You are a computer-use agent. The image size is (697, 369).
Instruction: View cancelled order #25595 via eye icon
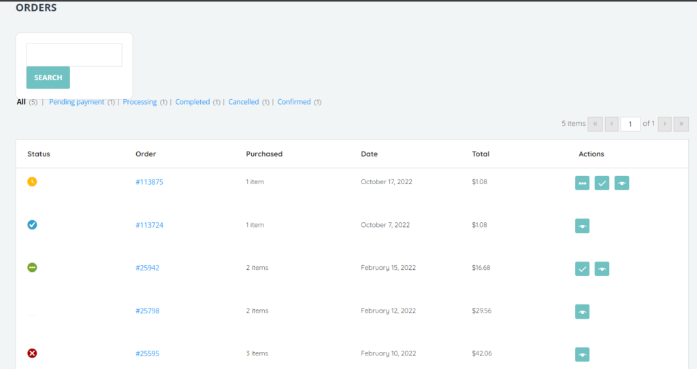[x=582, y=355]
